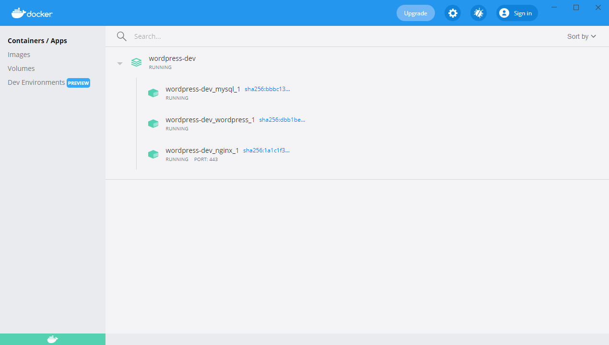Open the Sort by dropdown
The height and width of the screenshot is (345, 609).
point(581,36)
